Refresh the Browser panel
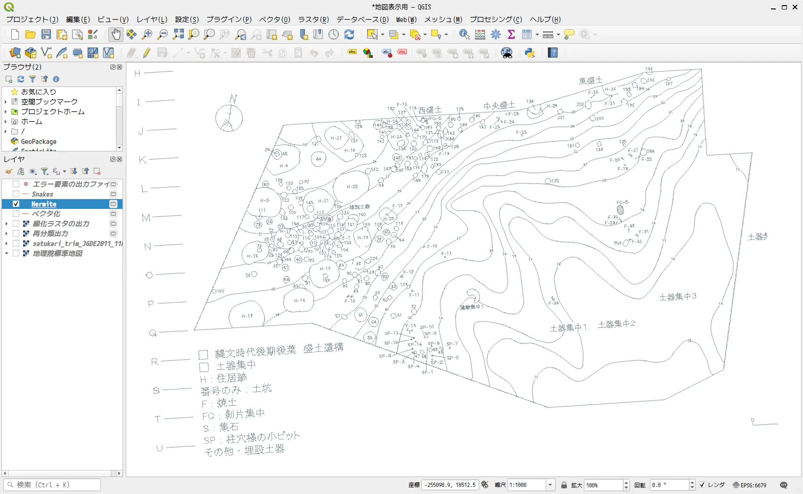The width and height of the screenshot is (803, 494). (21, 79)
